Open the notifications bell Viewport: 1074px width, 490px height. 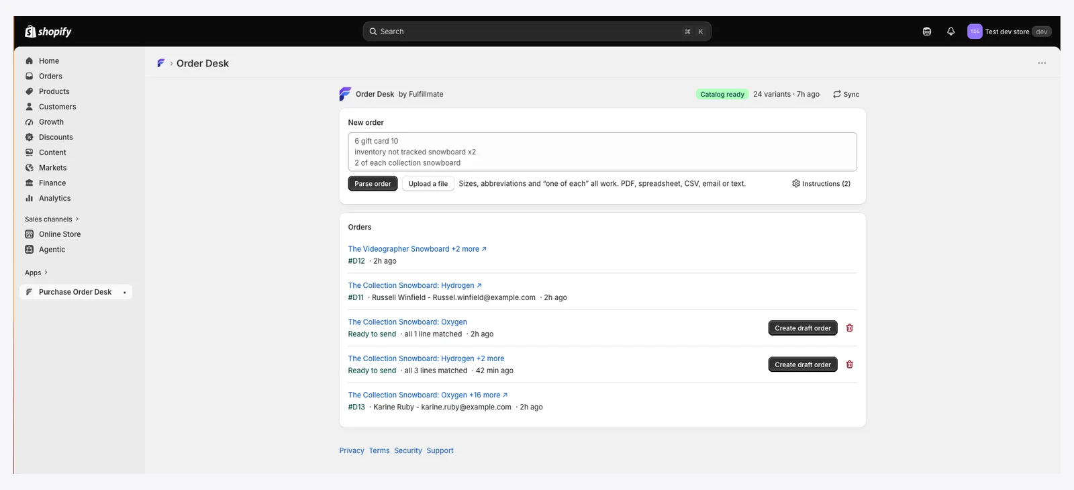point(950,32)
